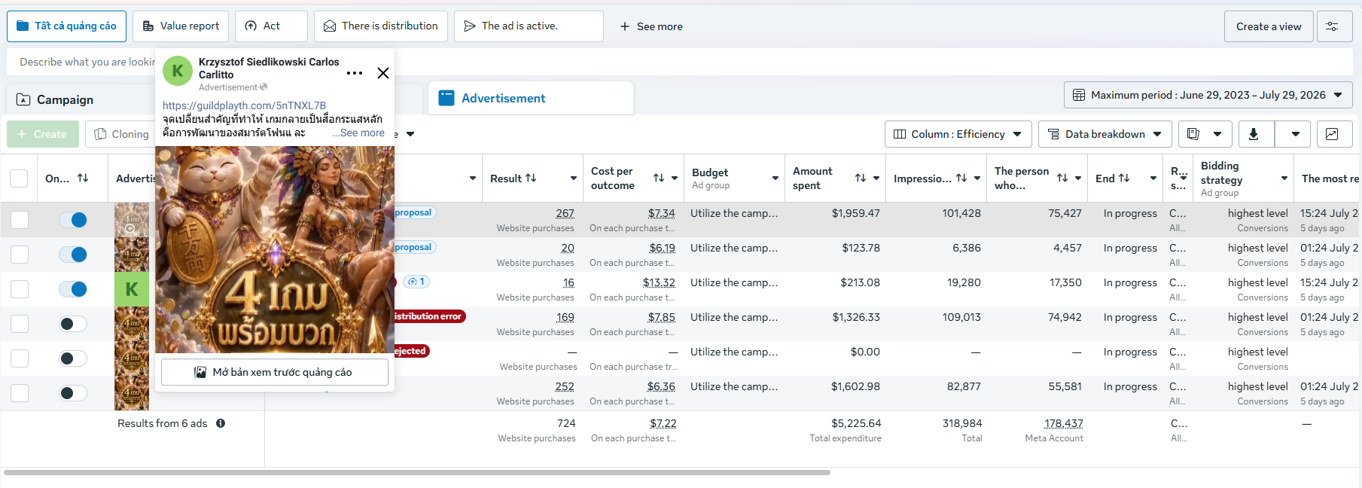Viewport: 1362px width, 488px height.
Task: Sort Result column using arrows icon
Action: [x=531, y=178]
